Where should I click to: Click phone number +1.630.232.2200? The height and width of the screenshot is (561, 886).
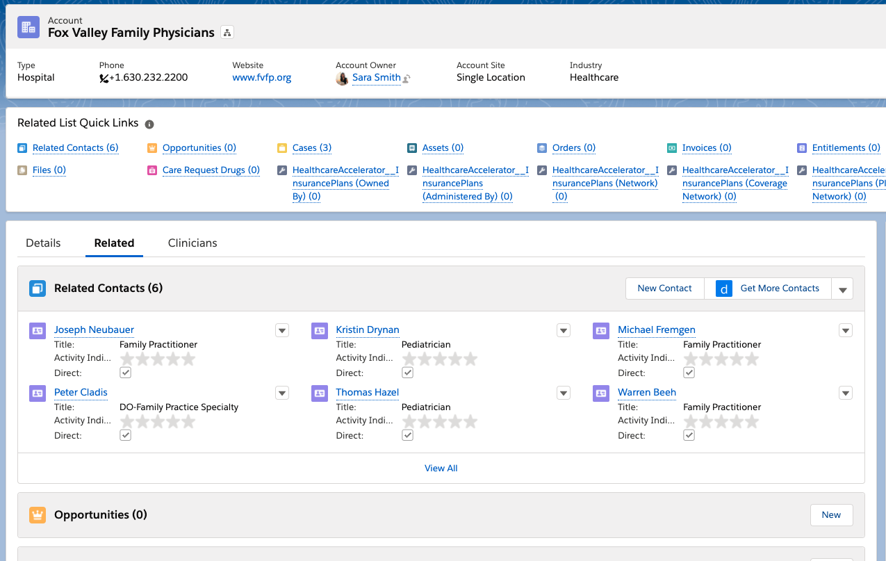pos(149,78)
